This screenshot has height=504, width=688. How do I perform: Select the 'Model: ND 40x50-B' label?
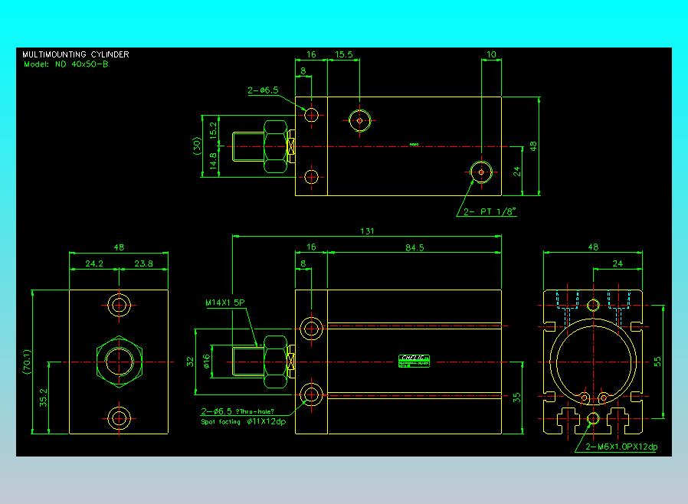[66, 64]
